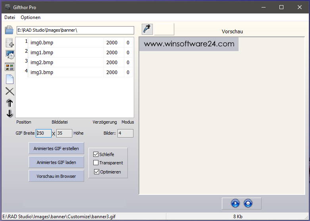Screen dimensions: 310x221
Task: Play the GIF preview
Action: click(235, 203)
